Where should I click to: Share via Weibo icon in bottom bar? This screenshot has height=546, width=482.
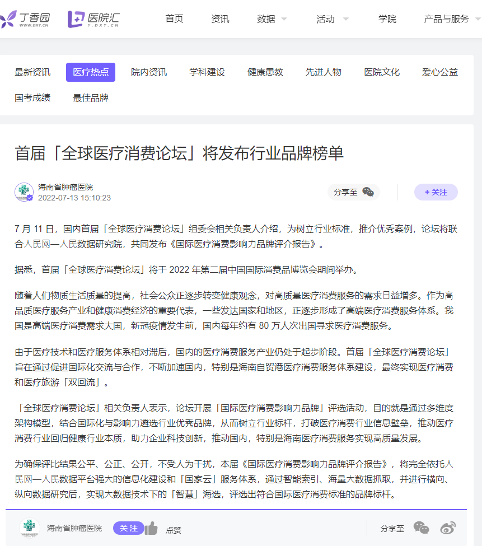click(447, 528)
